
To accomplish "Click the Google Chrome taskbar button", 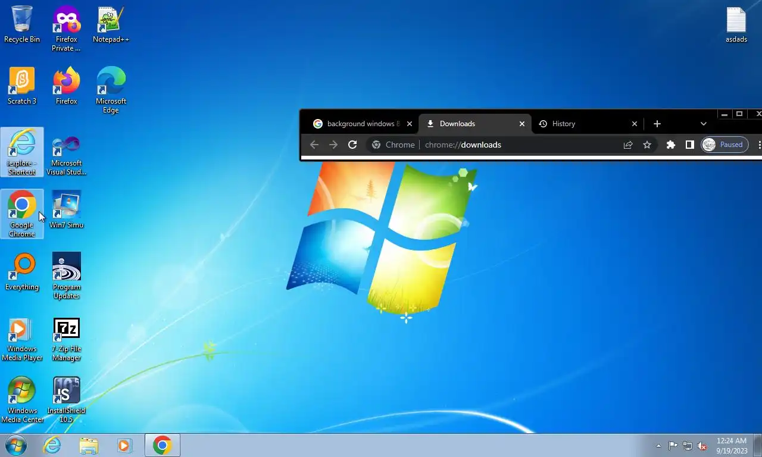I will click(163, 445).
